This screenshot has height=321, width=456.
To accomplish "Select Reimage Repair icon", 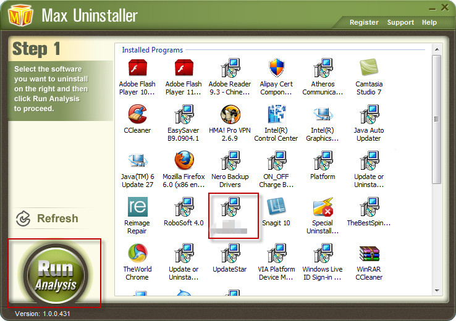I will (137, 207).
